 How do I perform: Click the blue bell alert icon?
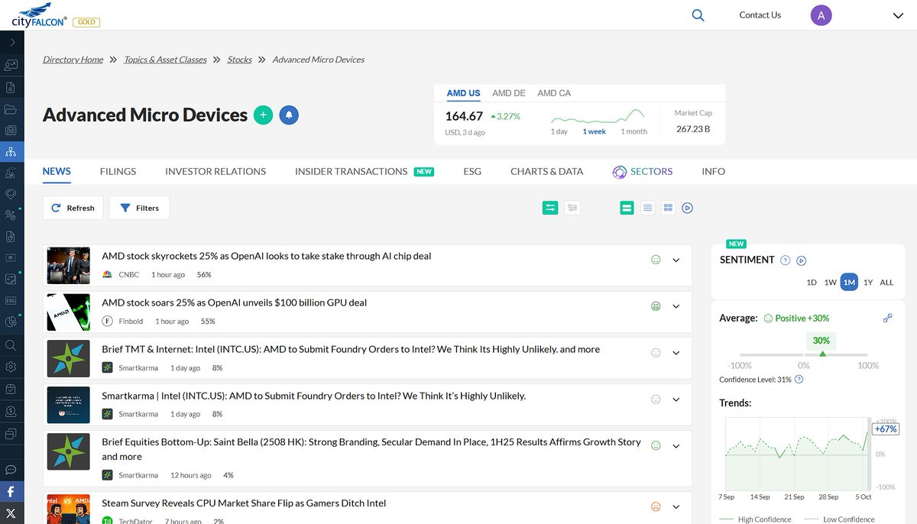pyautogui.click(x=289, y=115)
